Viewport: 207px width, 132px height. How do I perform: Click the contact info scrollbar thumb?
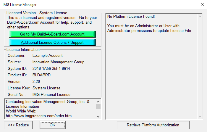pyautogui.click(x=98, y=107)
